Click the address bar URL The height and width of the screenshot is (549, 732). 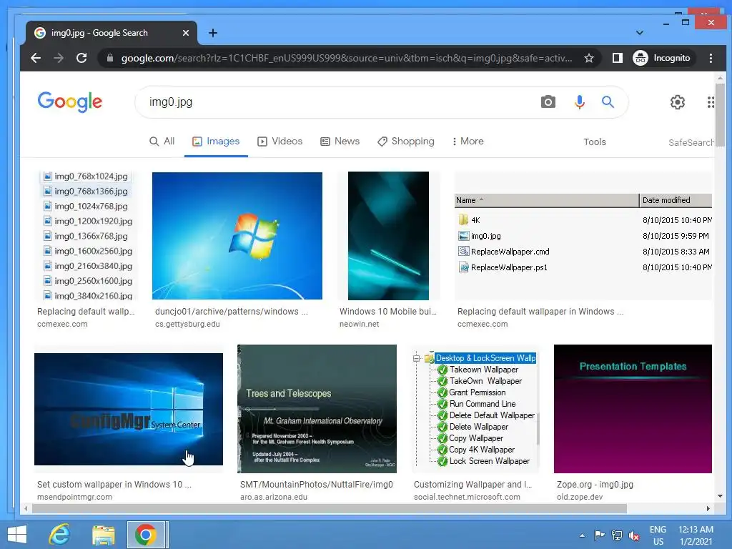347,59
